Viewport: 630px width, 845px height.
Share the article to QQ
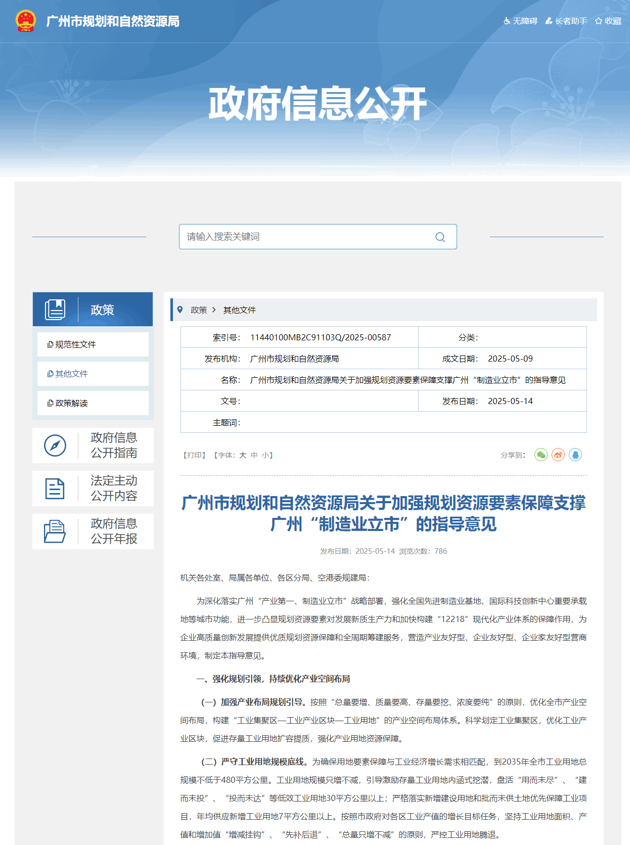click(575, 455)
